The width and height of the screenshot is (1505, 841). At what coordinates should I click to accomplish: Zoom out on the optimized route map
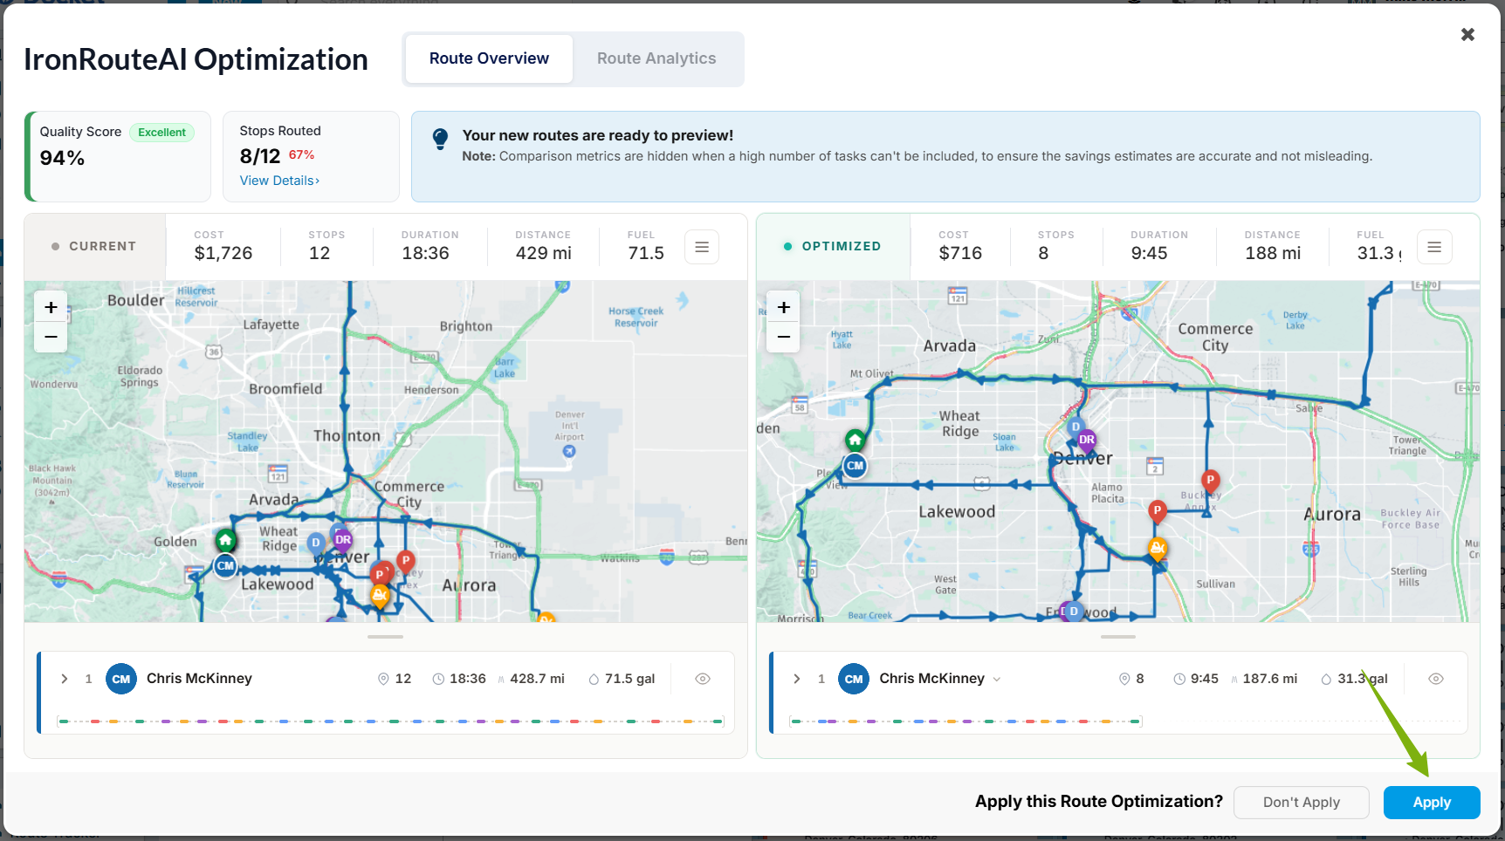[x=783, y=337]
